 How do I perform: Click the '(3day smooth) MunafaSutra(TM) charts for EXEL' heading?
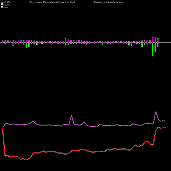[x=52, y=2]
